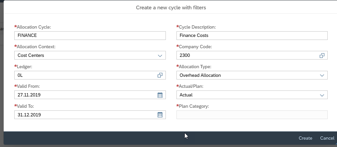
Task: Open value help for Ledger field
Action: (160, 75)
